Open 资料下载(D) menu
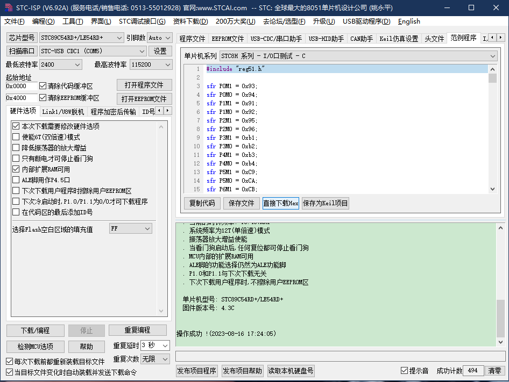 point(190,21)
